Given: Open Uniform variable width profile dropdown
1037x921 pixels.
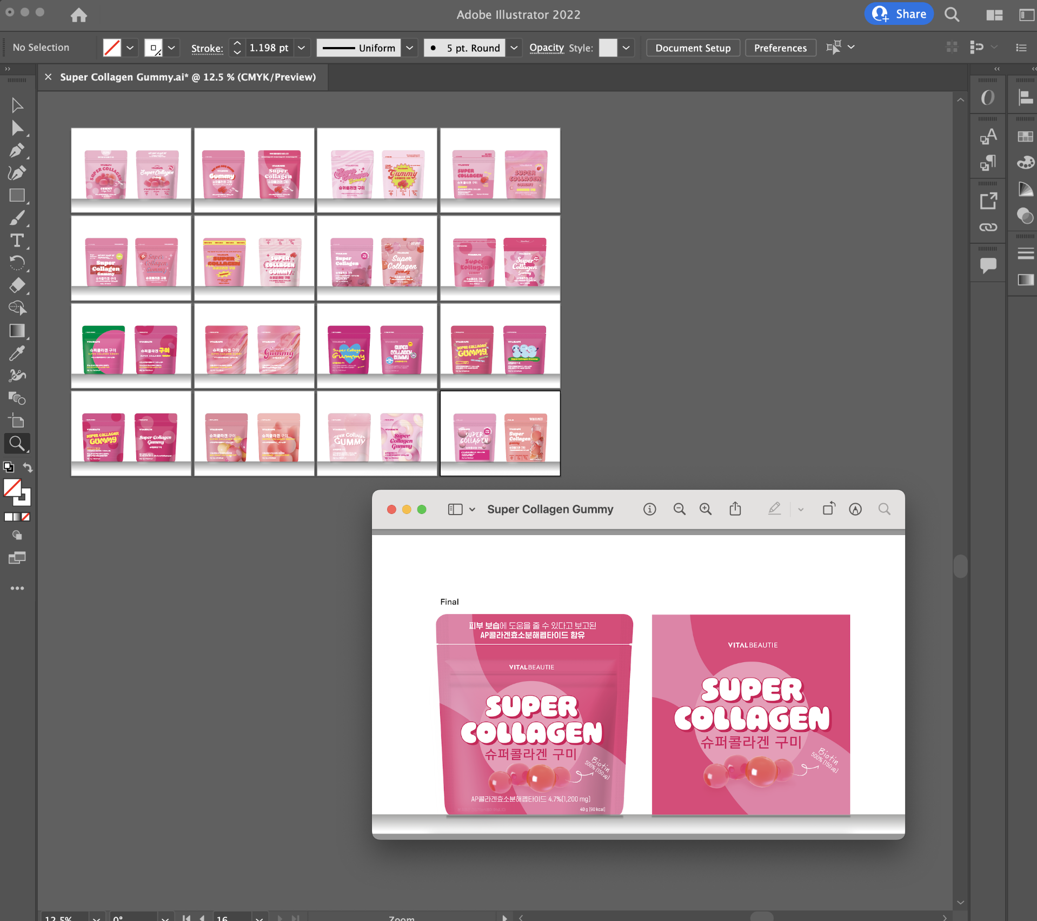Looking at the screenshot, I should (x=410, y=48).
